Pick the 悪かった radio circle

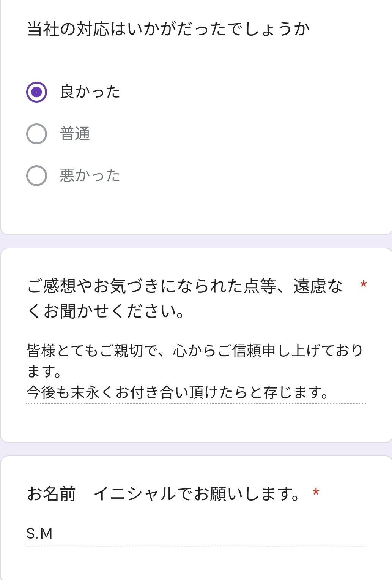click(x=36, y=175)
